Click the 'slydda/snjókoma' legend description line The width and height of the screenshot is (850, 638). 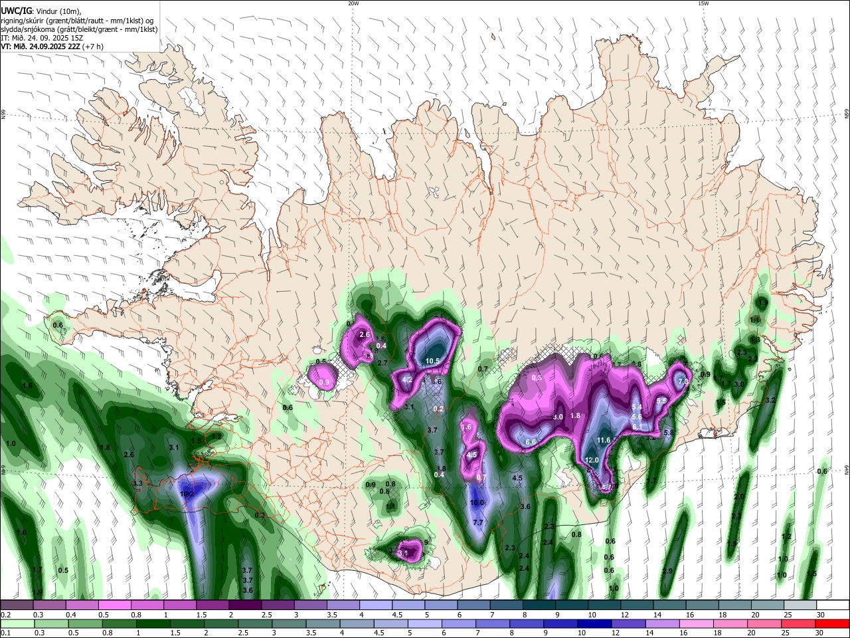click(x=79, y=29)
